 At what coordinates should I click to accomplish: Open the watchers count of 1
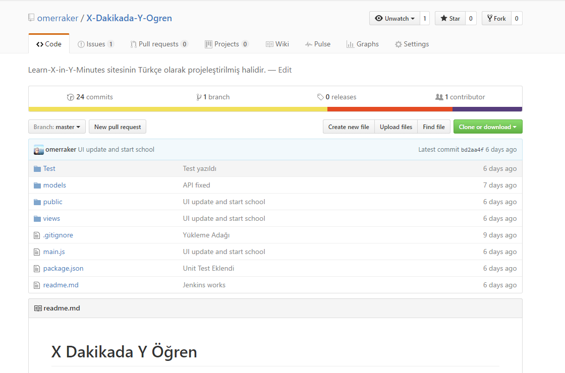coord(425,18)
